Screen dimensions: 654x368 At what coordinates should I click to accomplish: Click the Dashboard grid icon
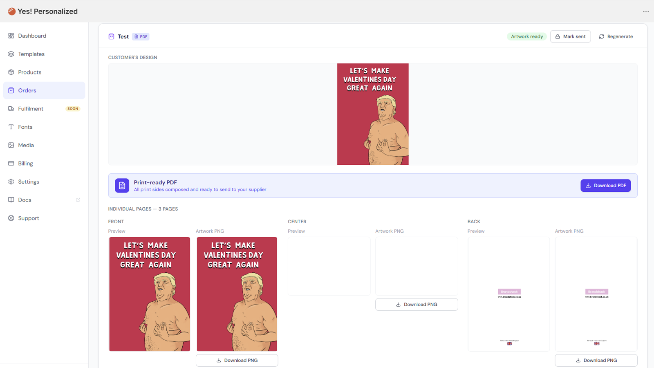pyautogui.click(x=11, y=36)
